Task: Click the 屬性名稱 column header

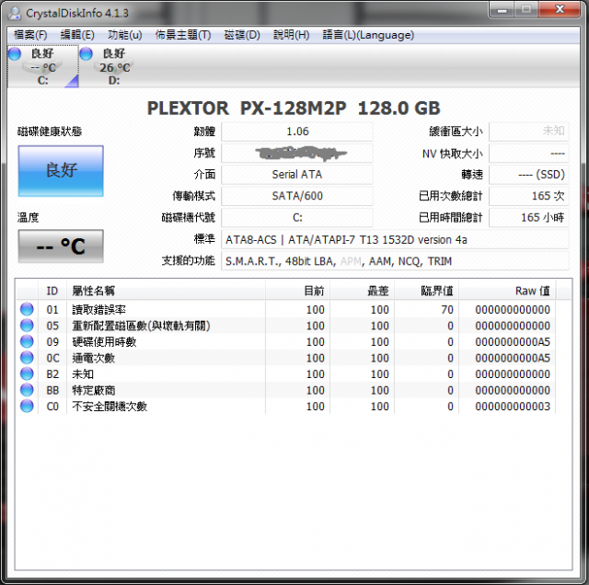Action: [166, 291]
